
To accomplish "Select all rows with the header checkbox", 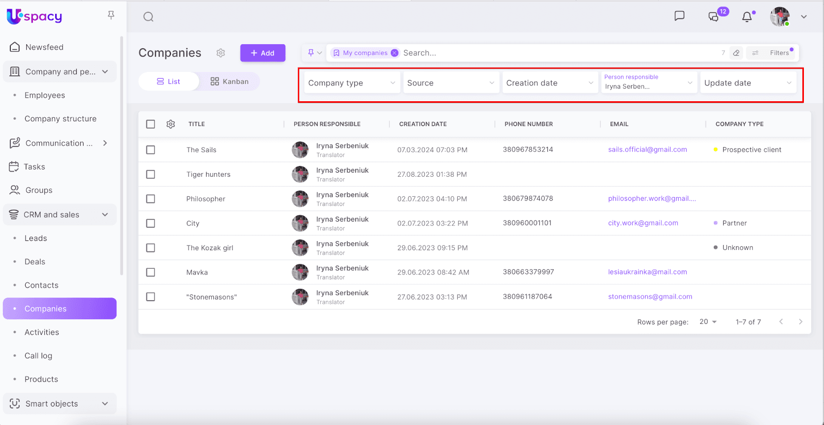I will pos(150,124).
